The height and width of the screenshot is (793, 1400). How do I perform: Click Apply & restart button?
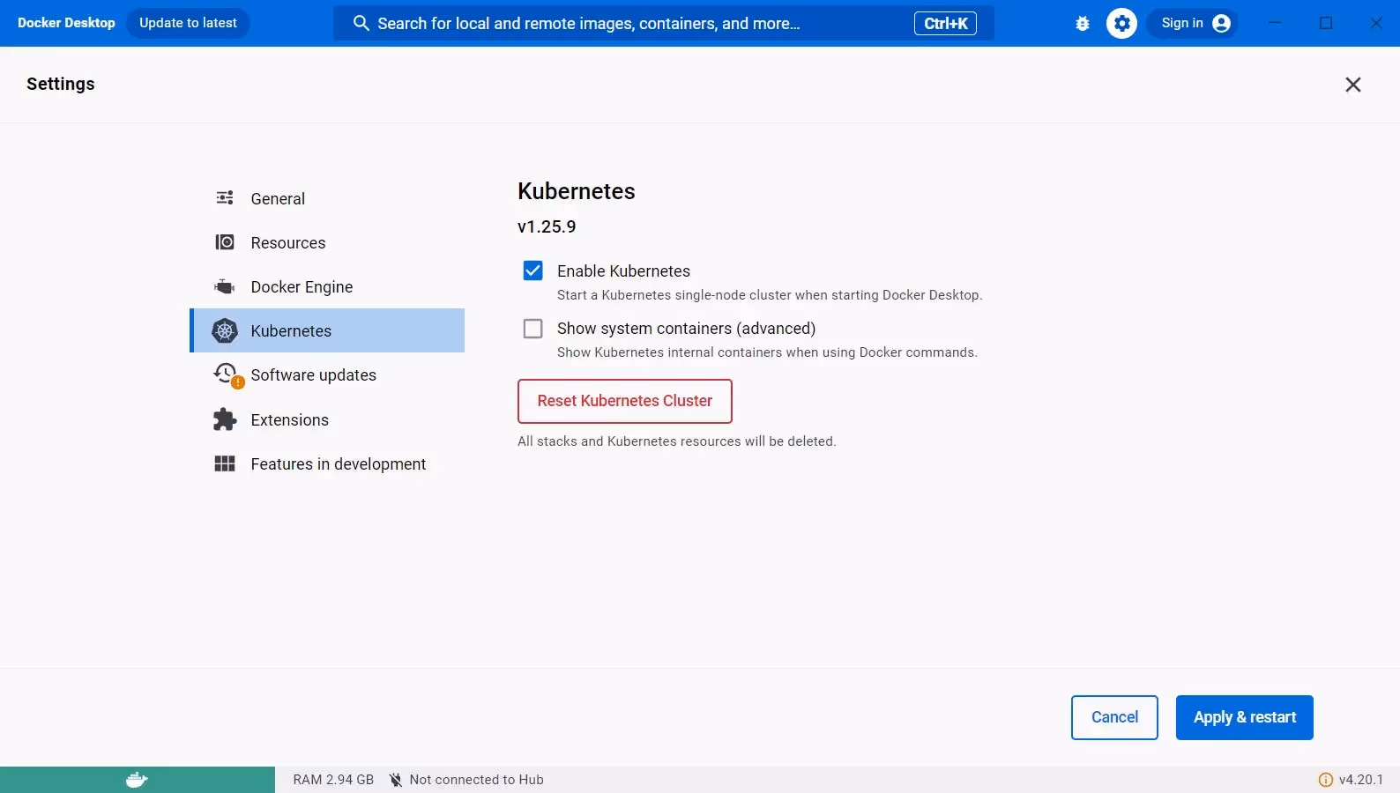(1244, 717)
